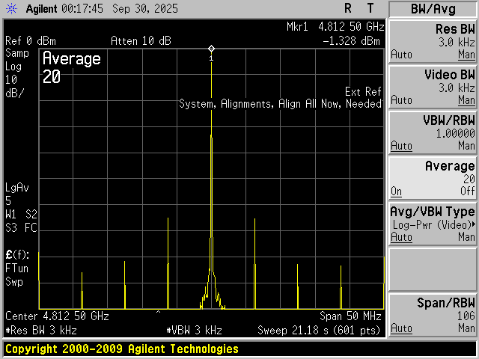Set Video BW to Man
This screenshot has width=479, height=359.
[466, 100]
